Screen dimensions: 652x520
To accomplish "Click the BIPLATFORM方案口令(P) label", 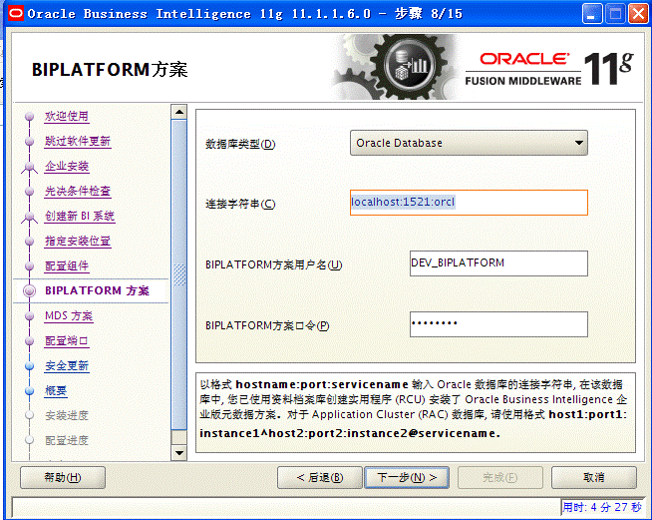I will (x=267, y=325).
